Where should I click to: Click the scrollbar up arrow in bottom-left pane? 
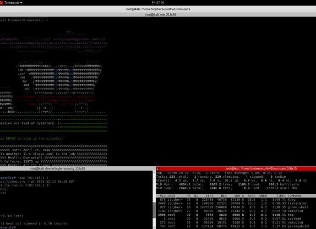[x=154, y=172]
